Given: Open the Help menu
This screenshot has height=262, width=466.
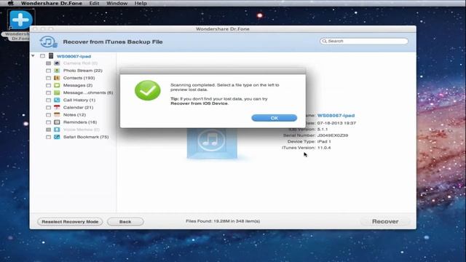Looking at the screenshot, I should point(141,3).
